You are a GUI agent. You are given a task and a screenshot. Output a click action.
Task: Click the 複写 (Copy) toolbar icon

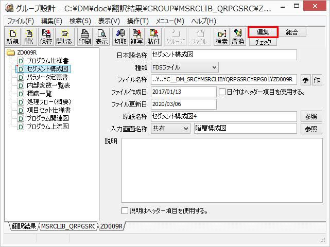137,37
